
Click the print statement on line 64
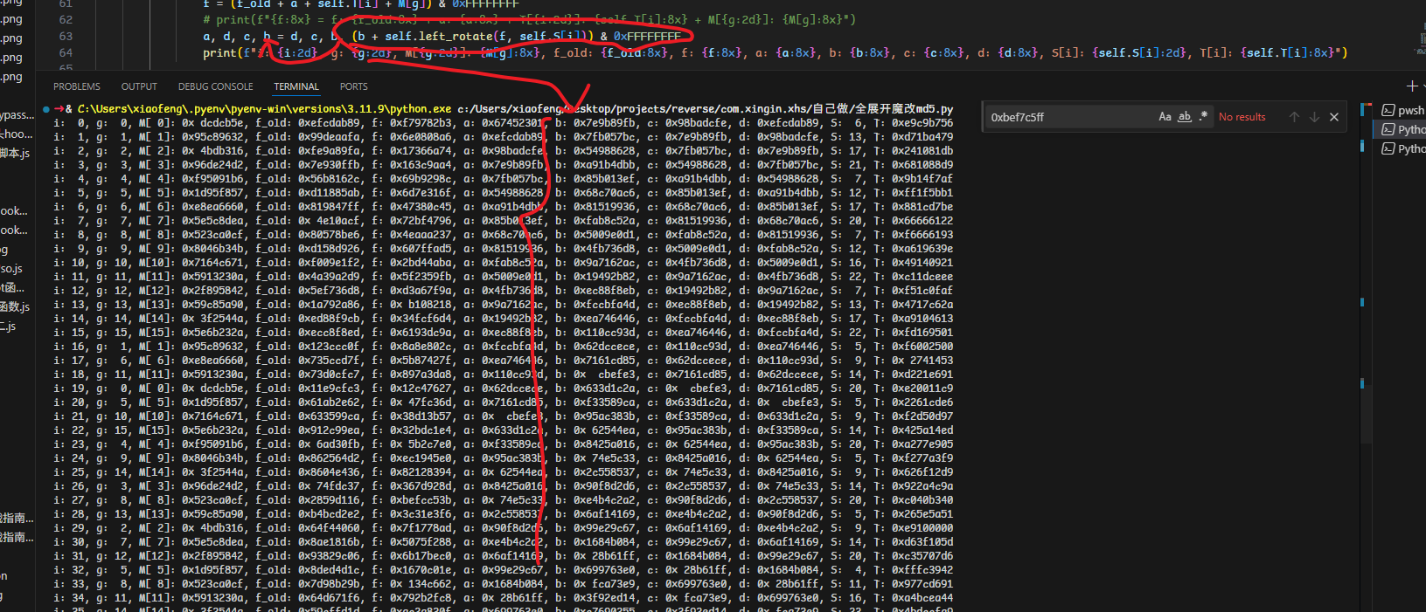pos(775,52)
